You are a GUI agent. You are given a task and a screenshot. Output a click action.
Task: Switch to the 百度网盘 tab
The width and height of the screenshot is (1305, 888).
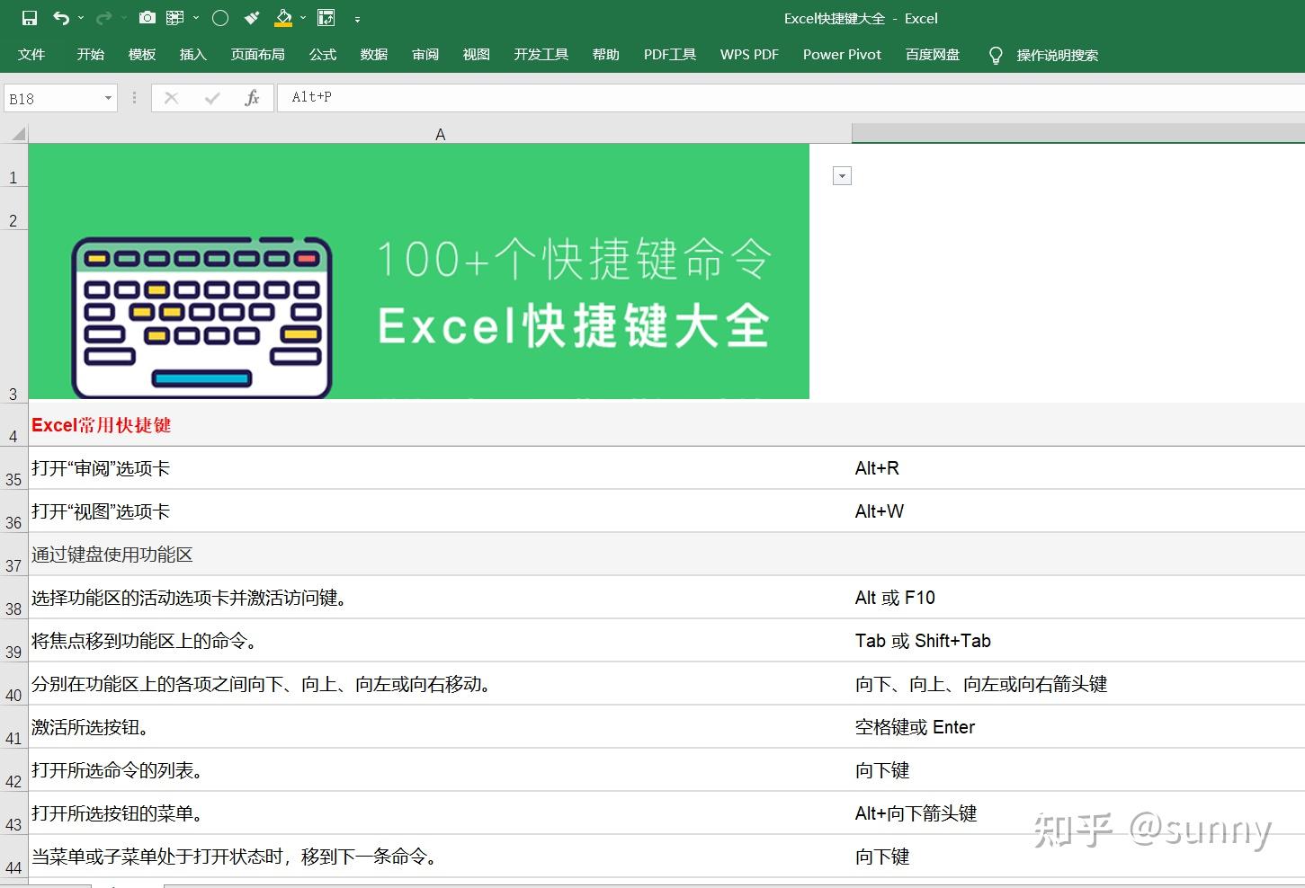933,55
